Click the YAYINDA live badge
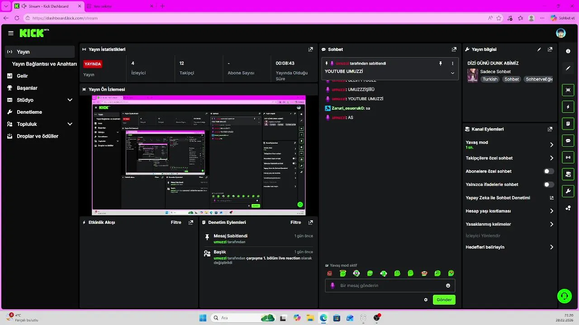Viewport: 579px width, 325px height. pyautogui.click(x=93, y=64)
